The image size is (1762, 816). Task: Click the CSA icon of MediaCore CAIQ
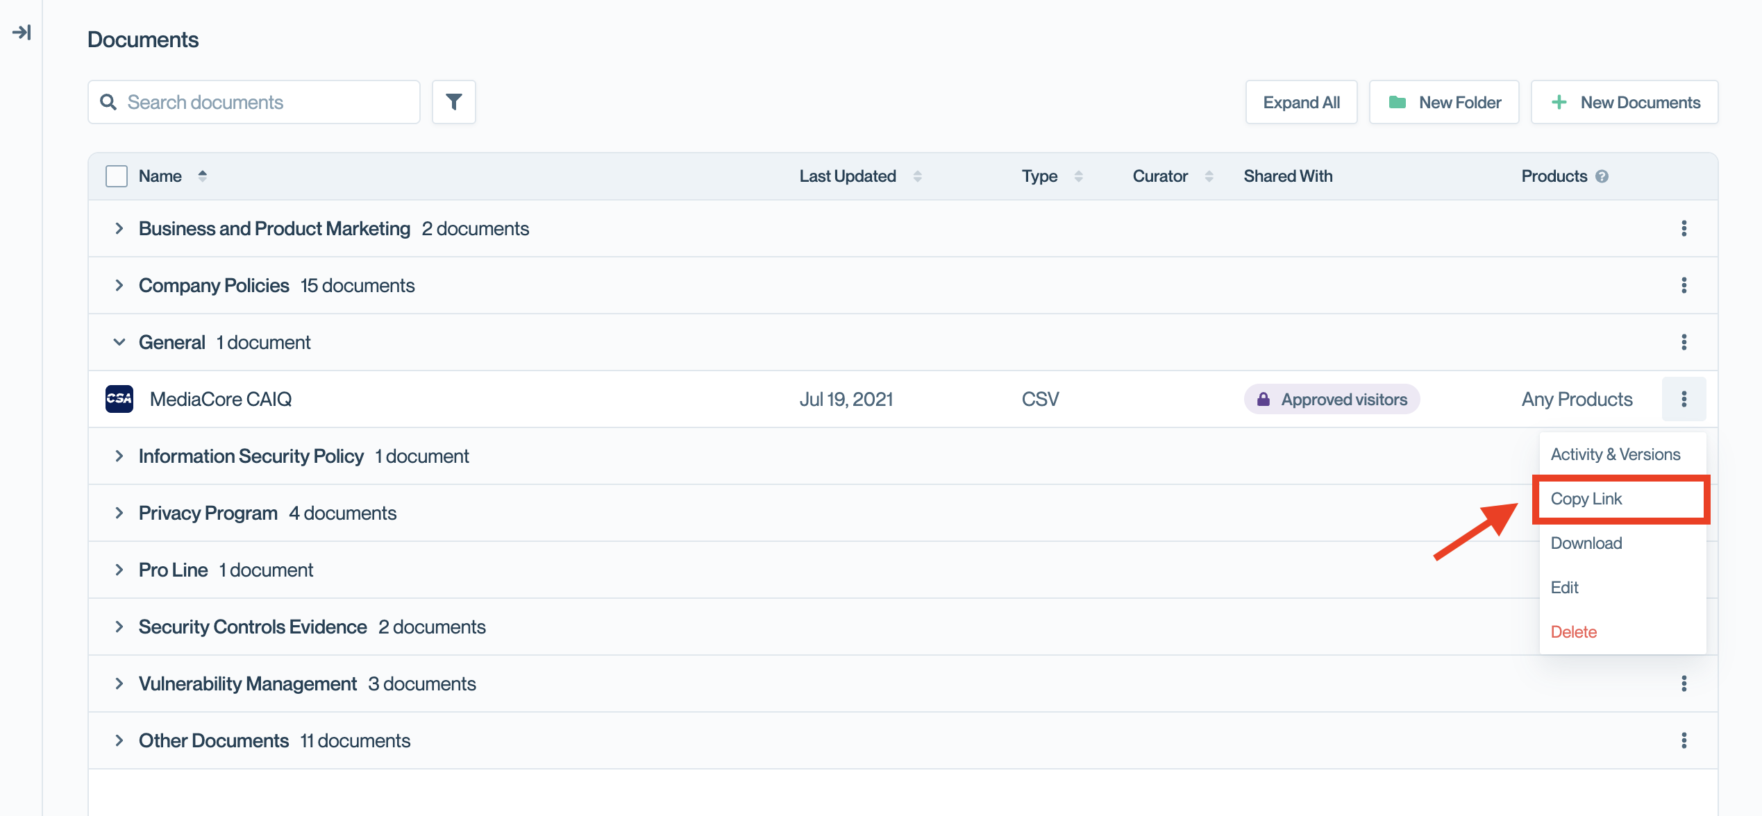click(x=119, y=399)
